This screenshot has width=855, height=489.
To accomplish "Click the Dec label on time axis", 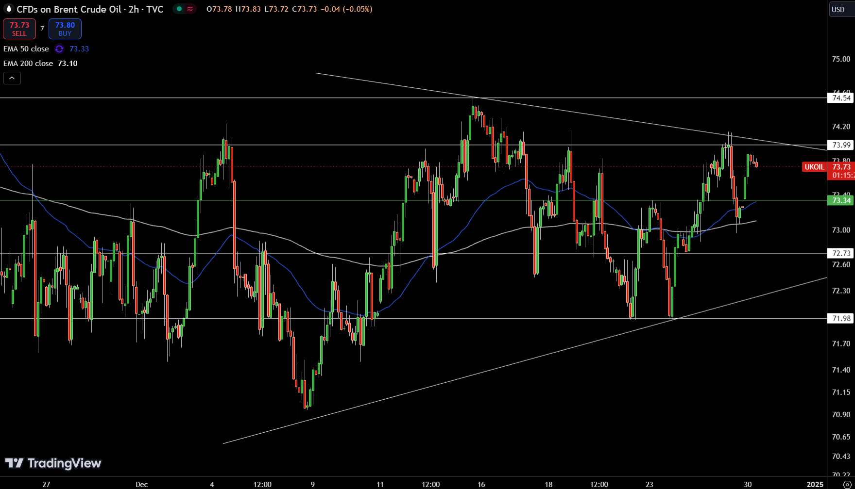I will tap(142, 484).
